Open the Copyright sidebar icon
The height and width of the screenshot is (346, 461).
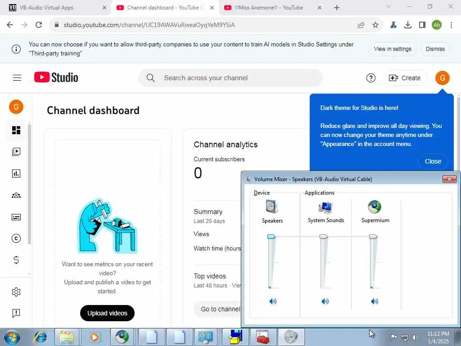tap(16, 238)
